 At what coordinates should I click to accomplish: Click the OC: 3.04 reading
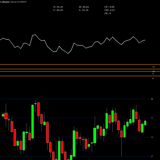[x=109, y=7]
